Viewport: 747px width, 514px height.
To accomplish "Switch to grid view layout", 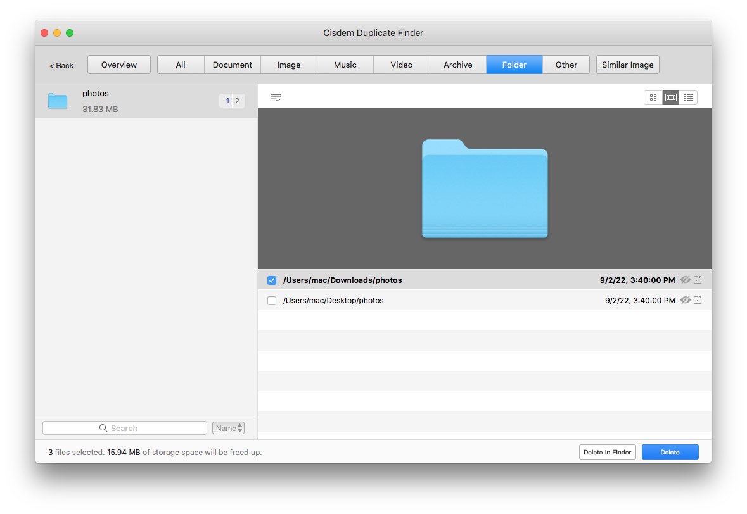I will (x=653, y=97).
